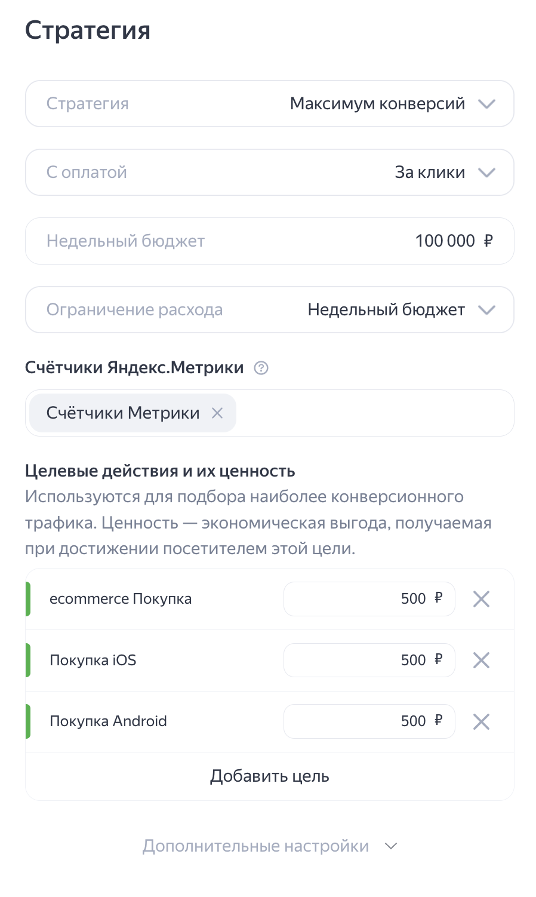Edit the Недельный бюджет amount field
536x897 pixels.
point(444,241)
